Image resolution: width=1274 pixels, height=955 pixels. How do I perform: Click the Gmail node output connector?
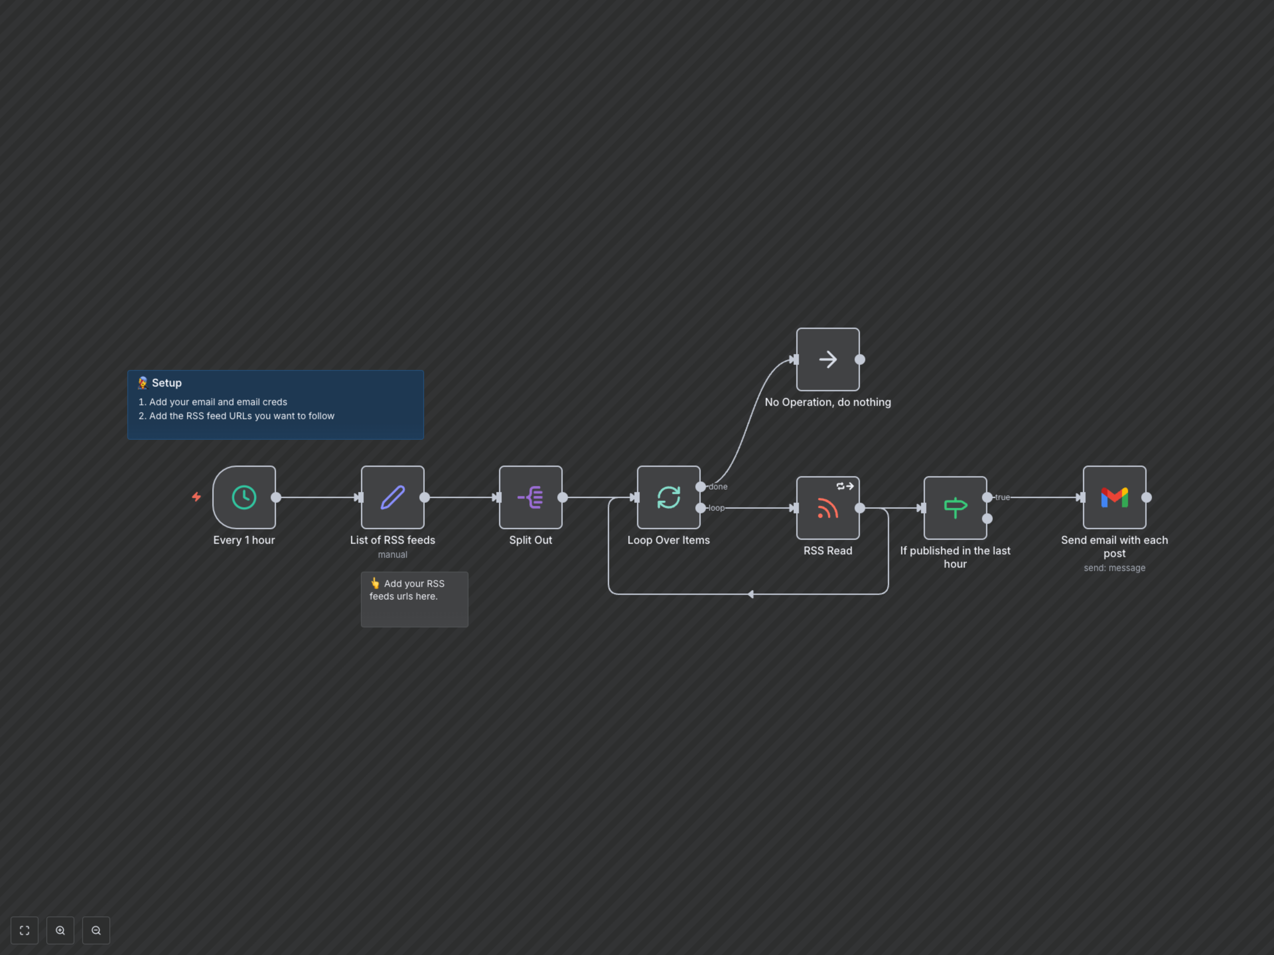tap(1147, 497)
